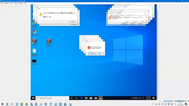Open the Machine menu
This screenshot has height=106, width=189.
coord(6,3)
